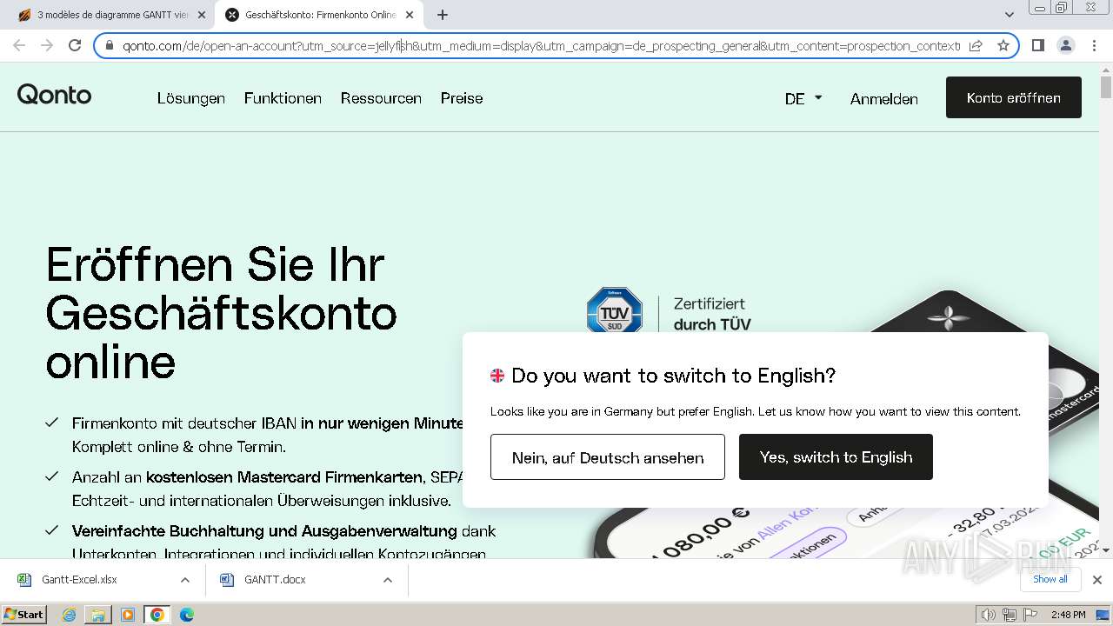Open the Windows Start menu
The height and width of the screenshot is (626, 1113).
click(x=24, y=614)
